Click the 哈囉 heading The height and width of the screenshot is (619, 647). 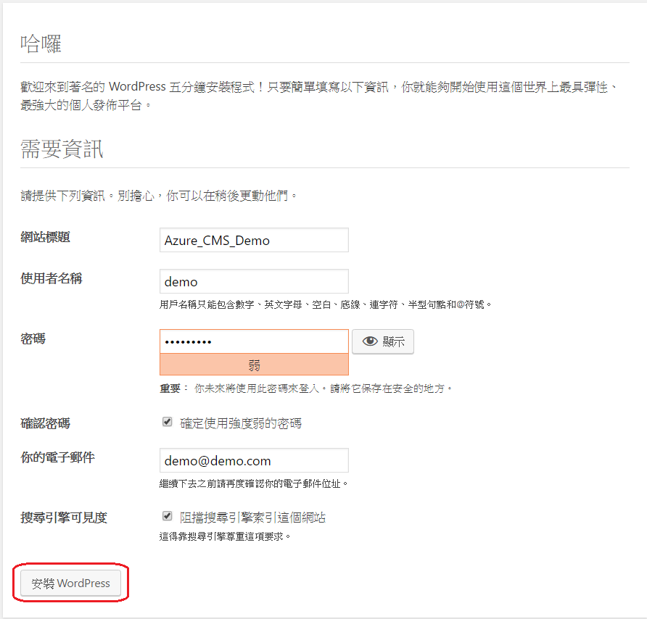[x=41, y=43]
